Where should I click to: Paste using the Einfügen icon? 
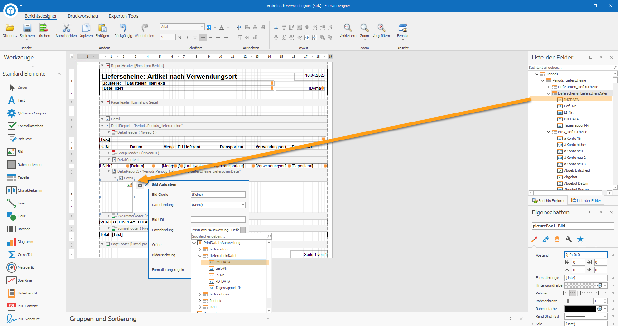(102, 31)
